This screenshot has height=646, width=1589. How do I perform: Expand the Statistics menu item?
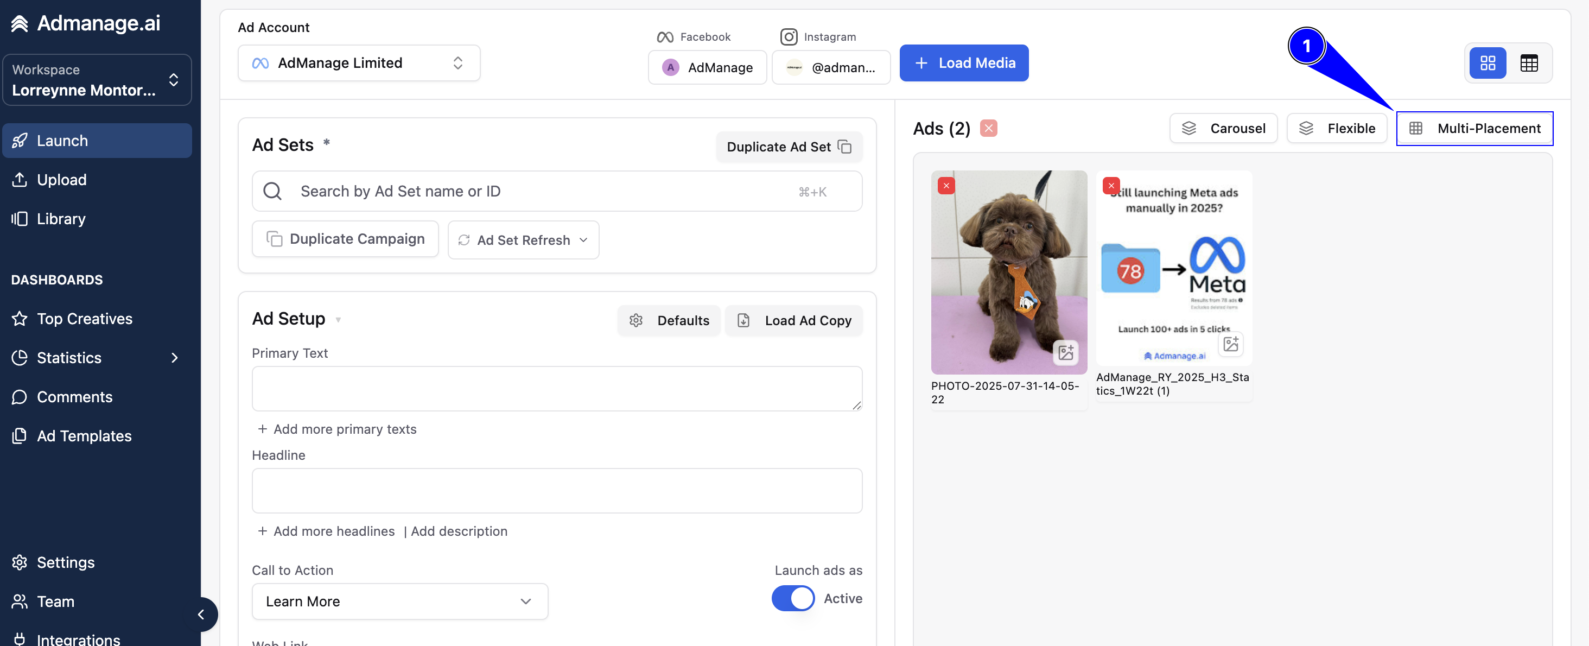(97, 358)
